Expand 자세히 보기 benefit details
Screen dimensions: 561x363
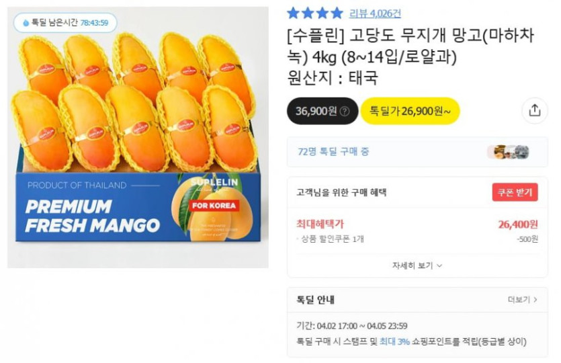point(417,266)
